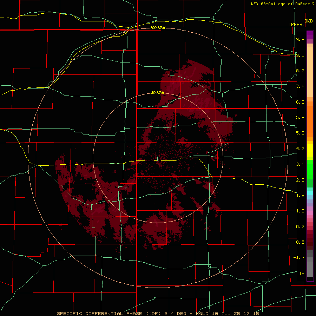
Task: Click the 5.8 value on color scale
Action: tap(300, 118)
